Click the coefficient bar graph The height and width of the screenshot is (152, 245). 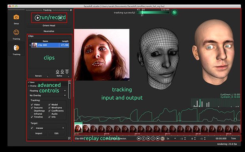coord(215,103)
